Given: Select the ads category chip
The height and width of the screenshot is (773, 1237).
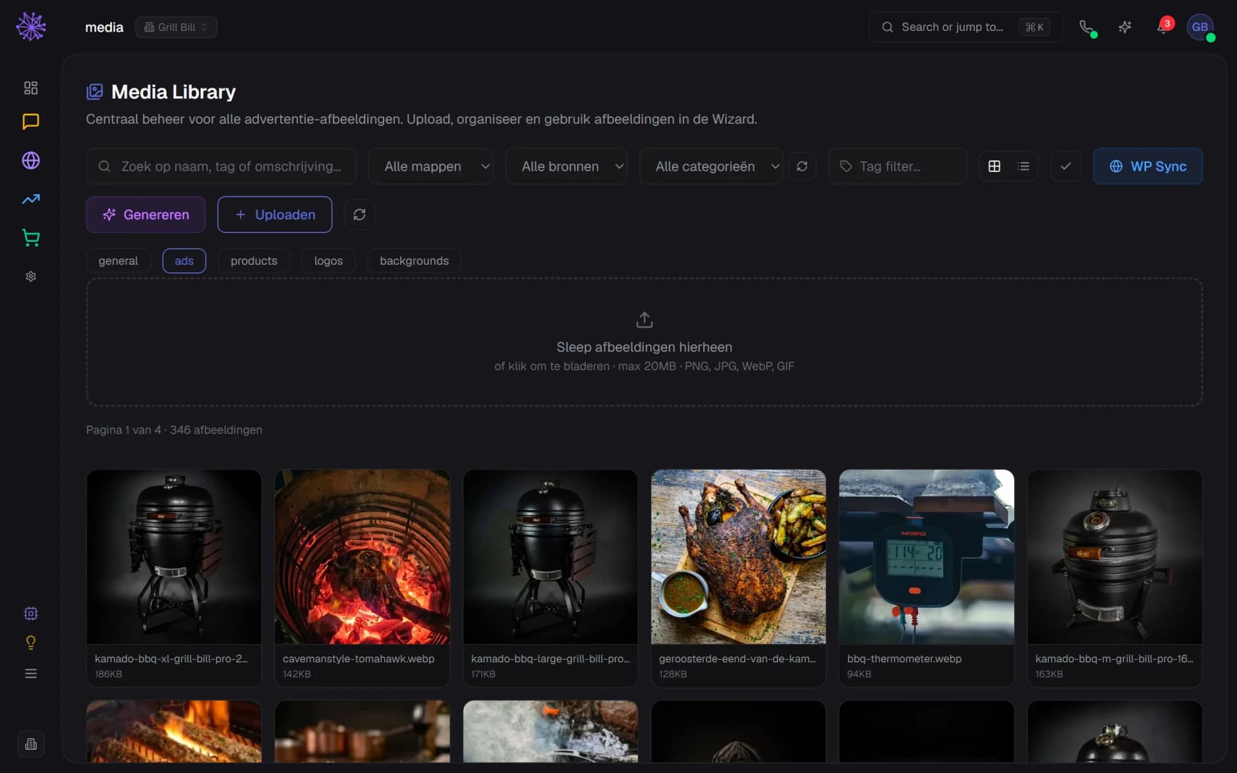Looking at the screenshot, I should (184, 261).
